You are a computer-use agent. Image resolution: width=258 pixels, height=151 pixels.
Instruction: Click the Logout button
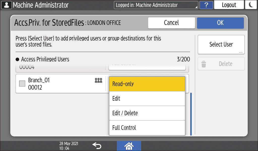(x=229, y=5)
